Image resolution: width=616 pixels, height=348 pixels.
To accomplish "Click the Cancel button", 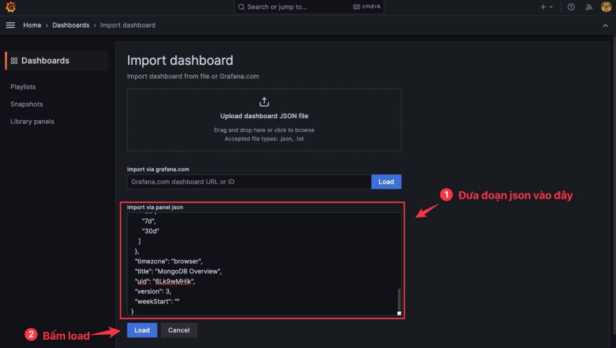I will [179, 331].
